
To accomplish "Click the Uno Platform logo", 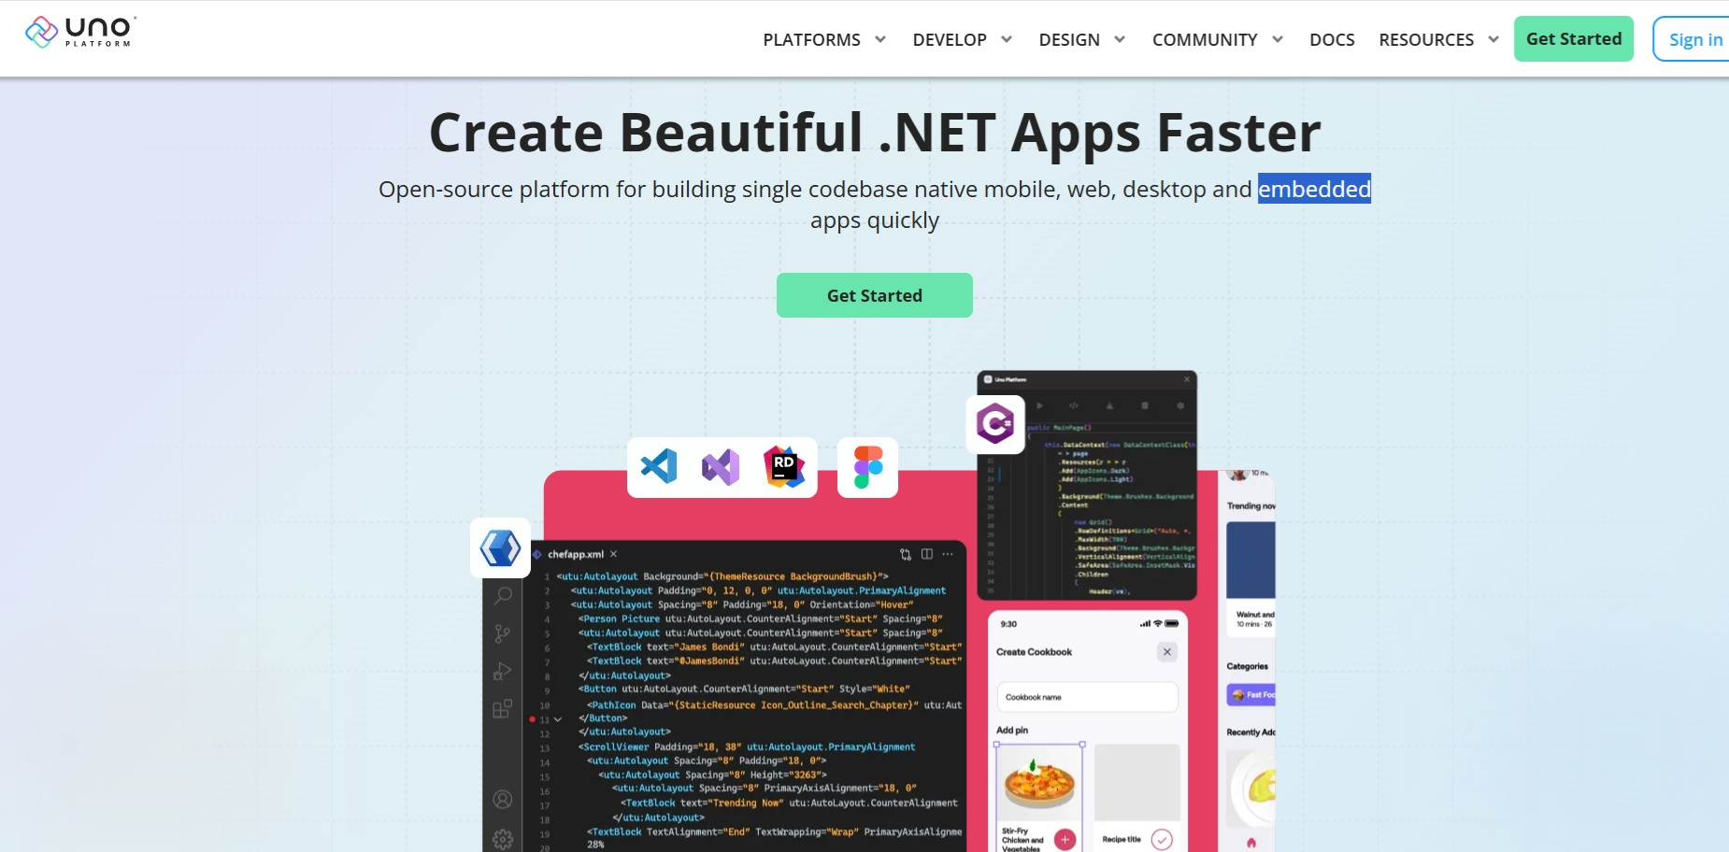I will click(x=80, y=32).
